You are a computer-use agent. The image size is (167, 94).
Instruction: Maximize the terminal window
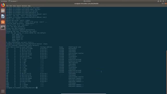click(164, 3)
